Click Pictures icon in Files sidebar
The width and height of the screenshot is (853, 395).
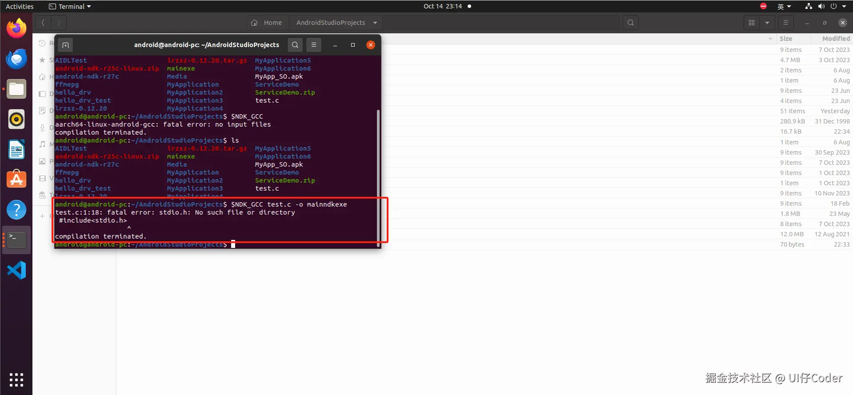click(x=42, y=161)
